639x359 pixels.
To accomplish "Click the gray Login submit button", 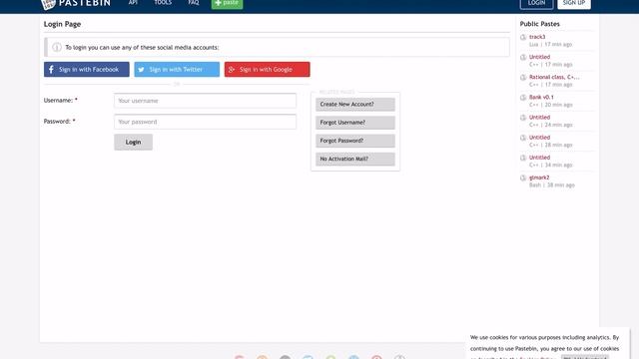I will point(133,142).
